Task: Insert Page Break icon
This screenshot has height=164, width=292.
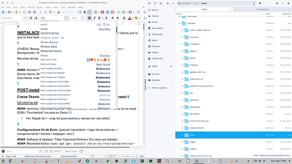Action: pyautogui.click(x=118, y=12)
